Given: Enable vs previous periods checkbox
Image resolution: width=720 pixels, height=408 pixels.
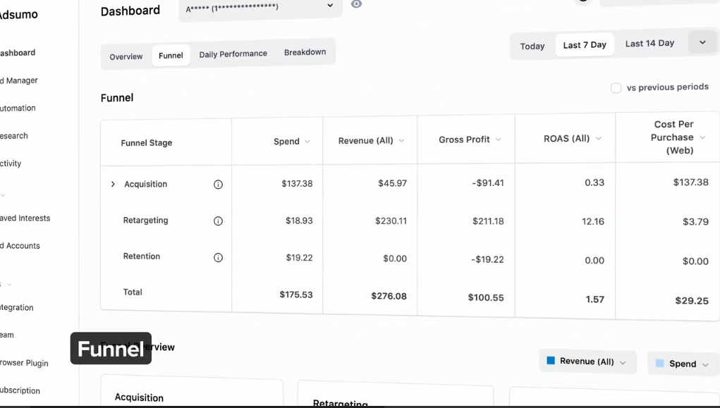Looking at the screenshot, I should pos(616,87).
